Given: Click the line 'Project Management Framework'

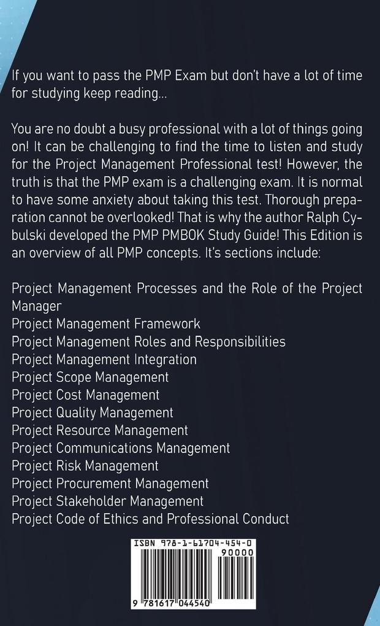Looking at the screenshot, I should coord(105,324).
